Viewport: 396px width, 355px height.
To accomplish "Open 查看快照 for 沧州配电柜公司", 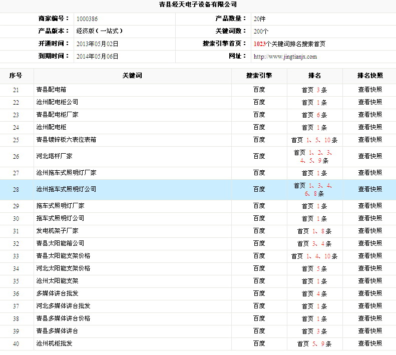I will click(370, 102).
